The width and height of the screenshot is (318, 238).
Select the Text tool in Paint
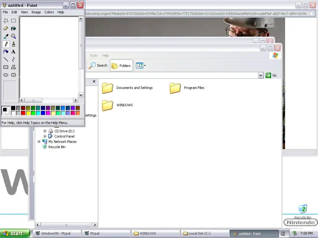point(14,52)
